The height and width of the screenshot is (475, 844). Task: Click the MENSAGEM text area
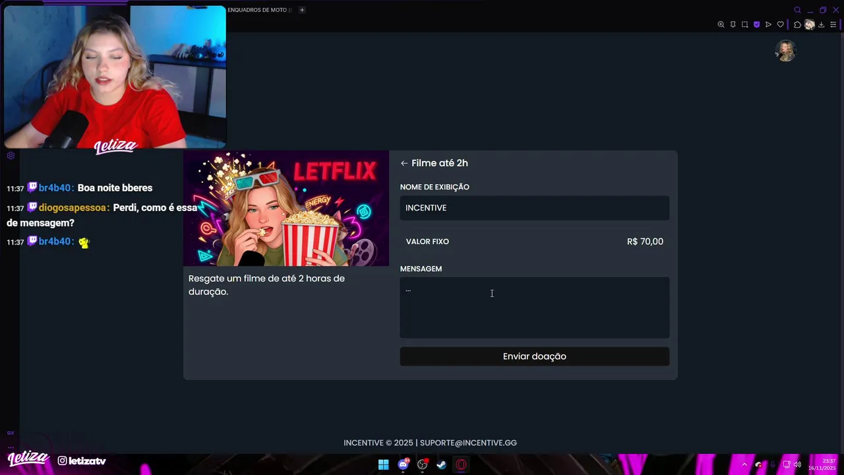tap(534, 307)
